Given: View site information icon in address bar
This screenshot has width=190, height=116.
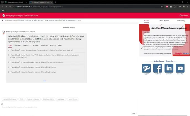Looking at the screenshot, I should click(x=14, y=7).
